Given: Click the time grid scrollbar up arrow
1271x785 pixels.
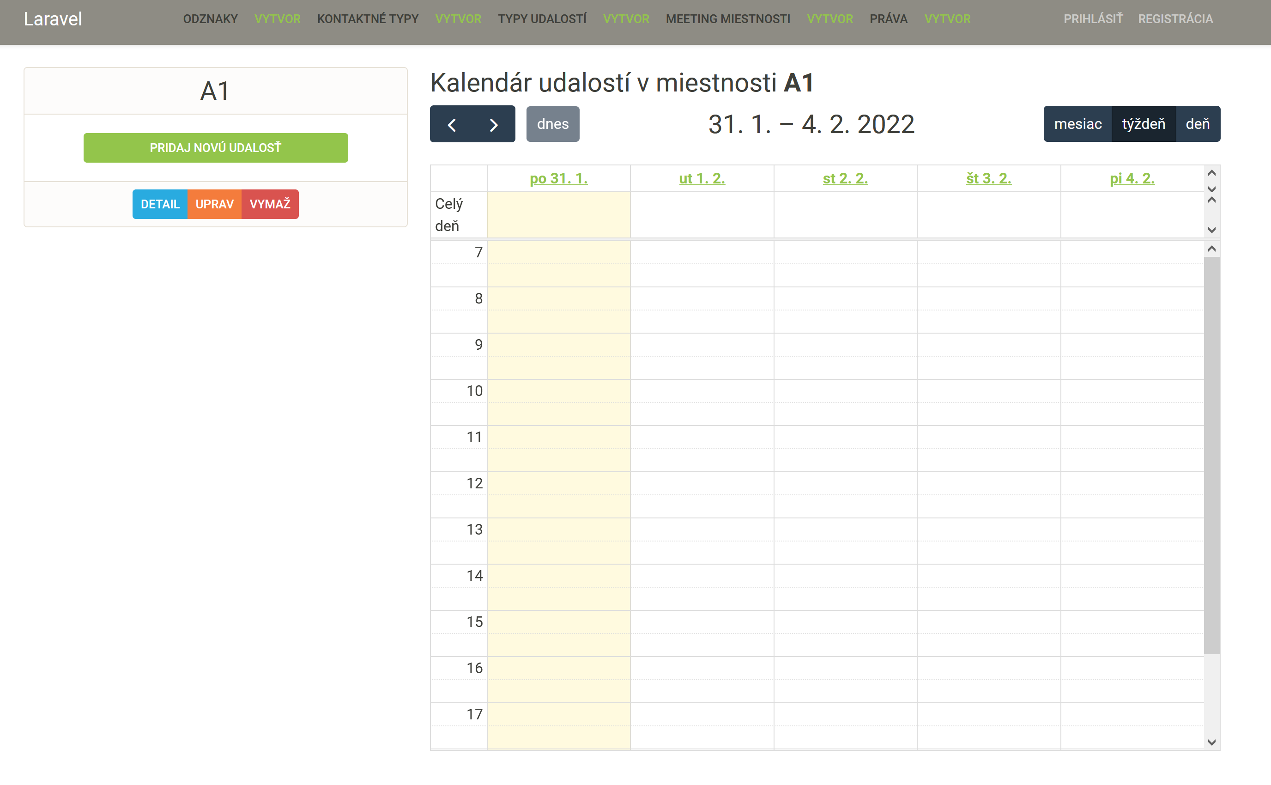Looking at the screenshot, I should point(1211,249).
